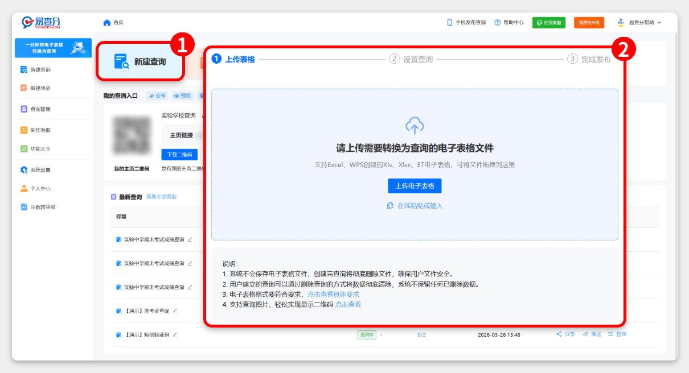Open the 个人中心 personal center

tap(37, 188)
